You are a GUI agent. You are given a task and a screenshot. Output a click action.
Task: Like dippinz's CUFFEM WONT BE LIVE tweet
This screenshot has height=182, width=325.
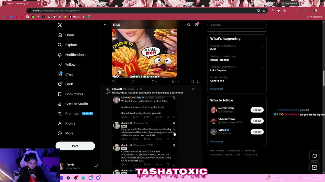click(147, 165)
